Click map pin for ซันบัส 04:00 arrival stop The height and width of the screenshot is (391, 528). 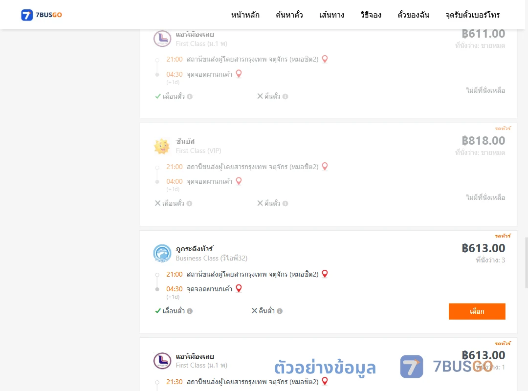pos(239,181)
